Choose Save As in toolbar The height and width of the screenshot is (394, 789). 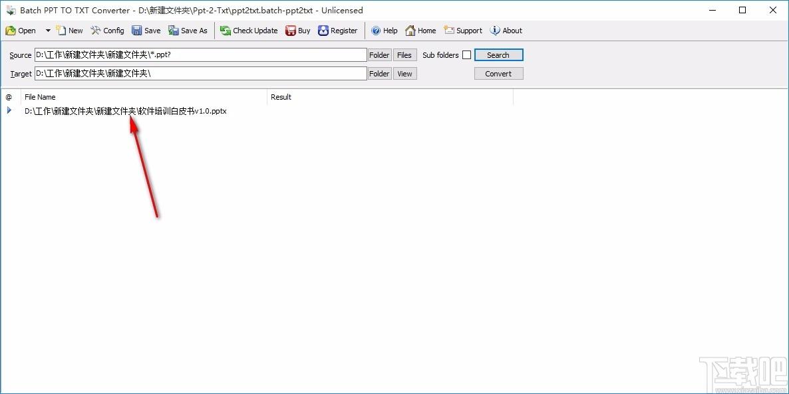[x=188, y=31]
